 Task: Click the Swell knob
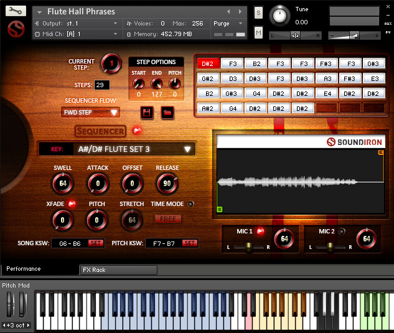(63, 184)
